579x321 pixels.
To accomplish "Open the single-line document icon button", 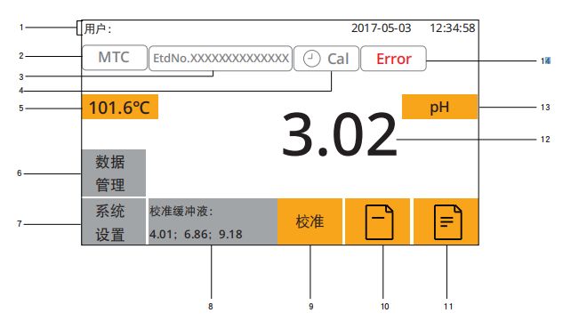I will pyautogui.click(x=377, y=221).
